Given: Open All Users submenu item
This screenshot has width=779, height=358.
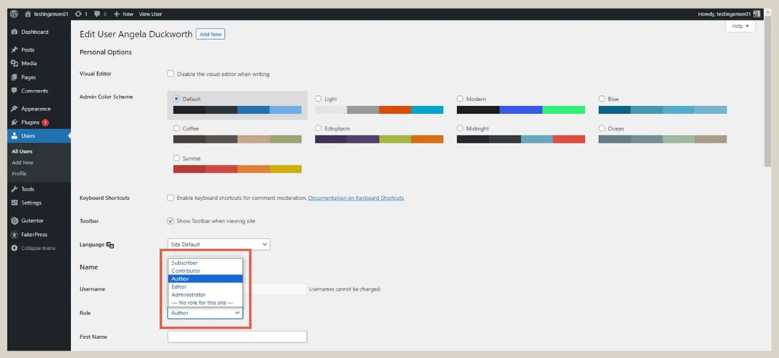Looking at the screenshot, I should 23,152.
